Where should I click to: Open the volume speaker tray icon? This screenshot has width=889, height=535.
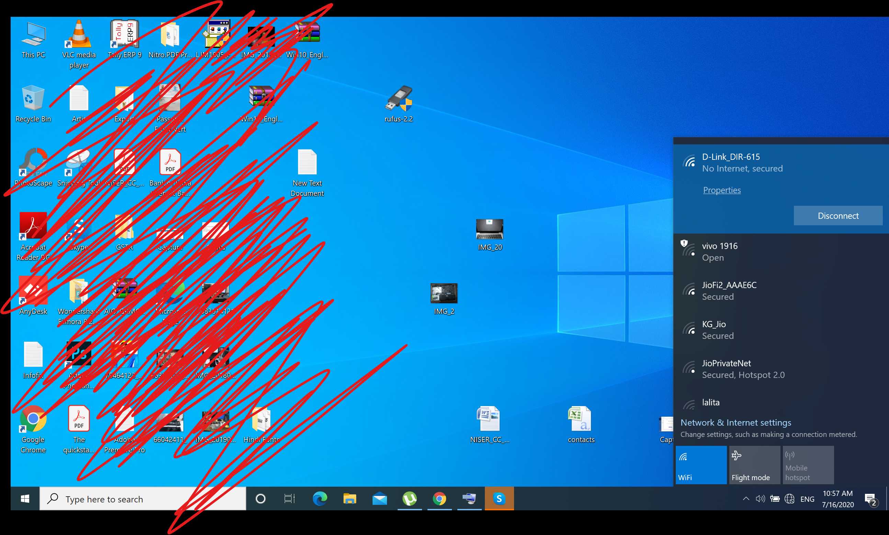[760, 499]
